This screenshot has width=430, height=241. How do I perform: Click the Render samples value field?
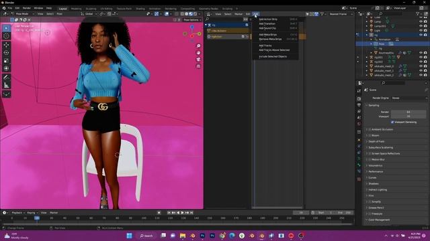pyautogui.click(x=408, y=112)
